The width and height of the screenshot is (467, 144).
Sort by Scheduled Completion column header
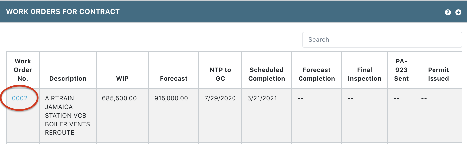coord(267,74)
